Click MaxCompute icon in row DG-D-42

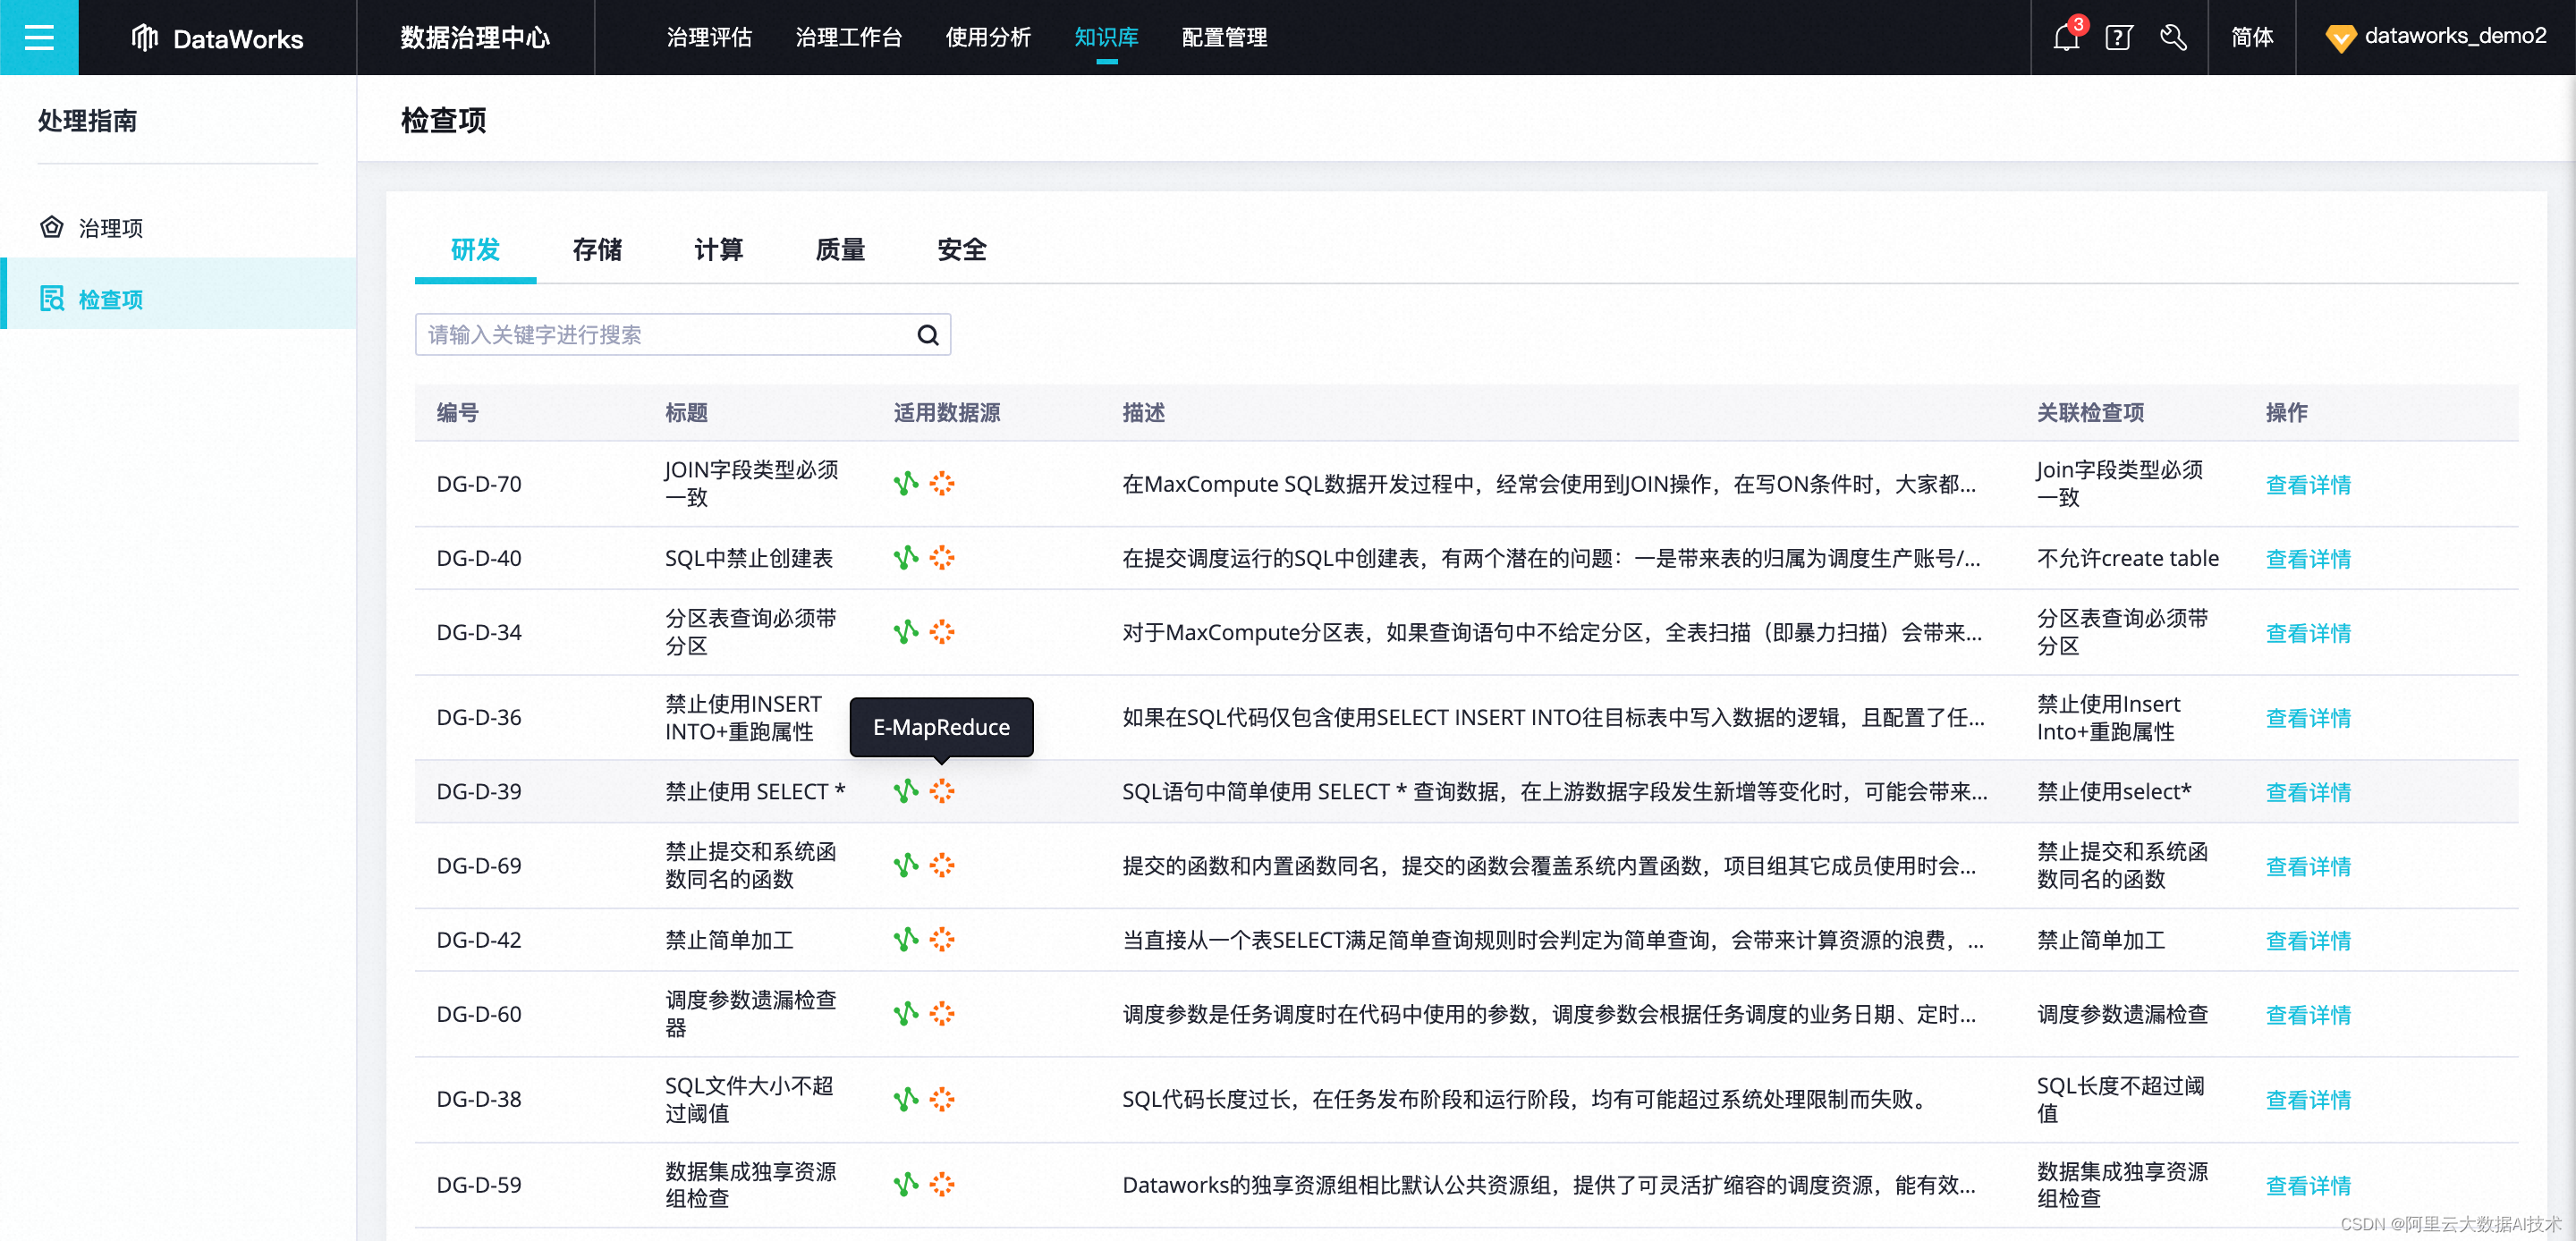[x=905, y=940]
